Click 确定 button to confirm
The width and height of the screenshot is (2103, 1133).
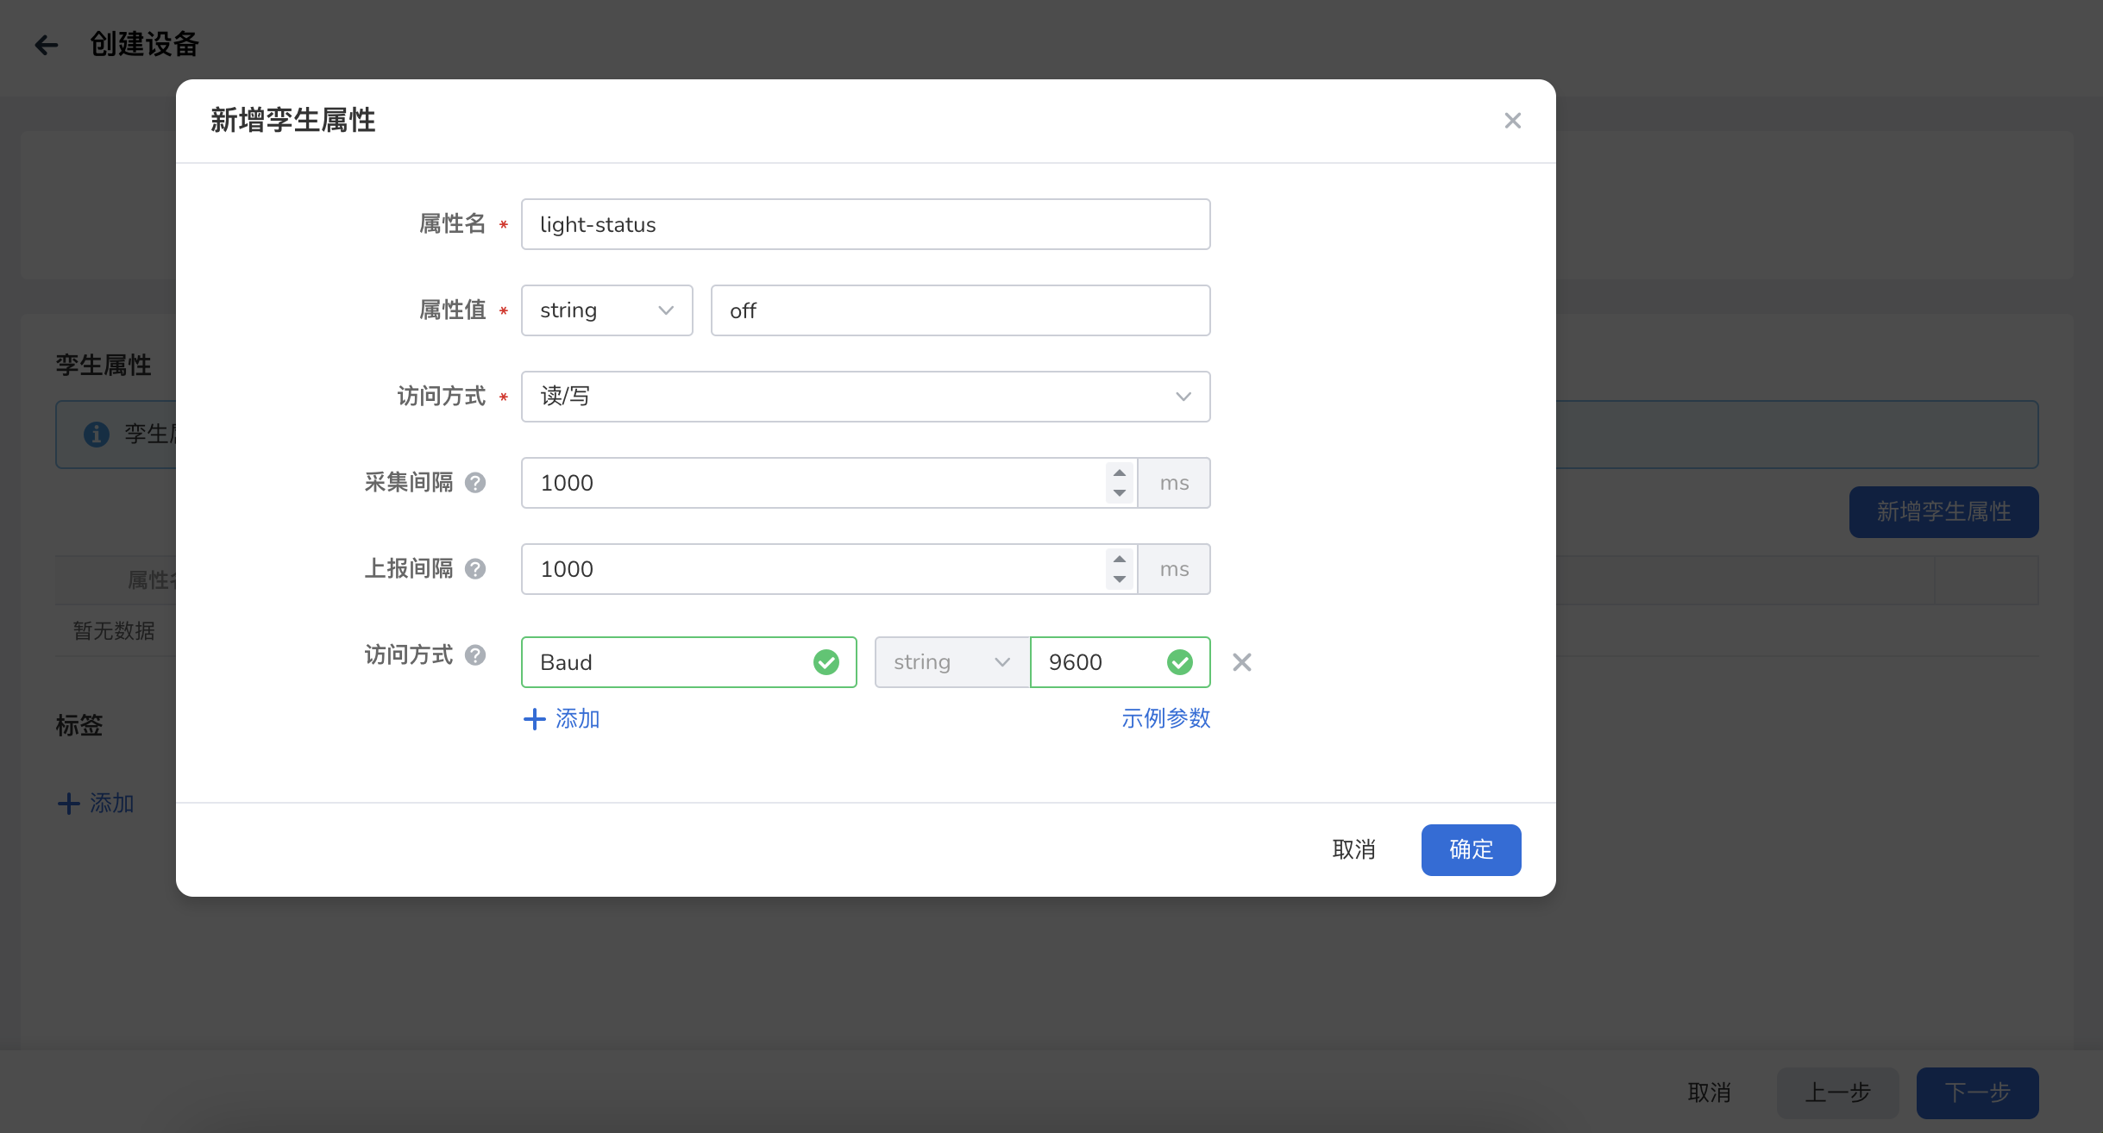tap(1471, 849)
